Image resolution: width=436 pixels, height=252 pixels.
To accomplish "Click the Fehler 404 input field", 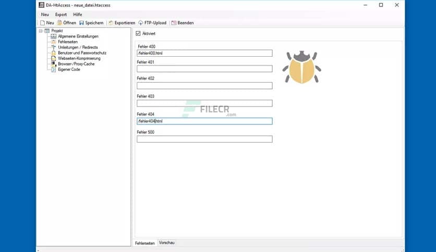I will click(204, 121).
